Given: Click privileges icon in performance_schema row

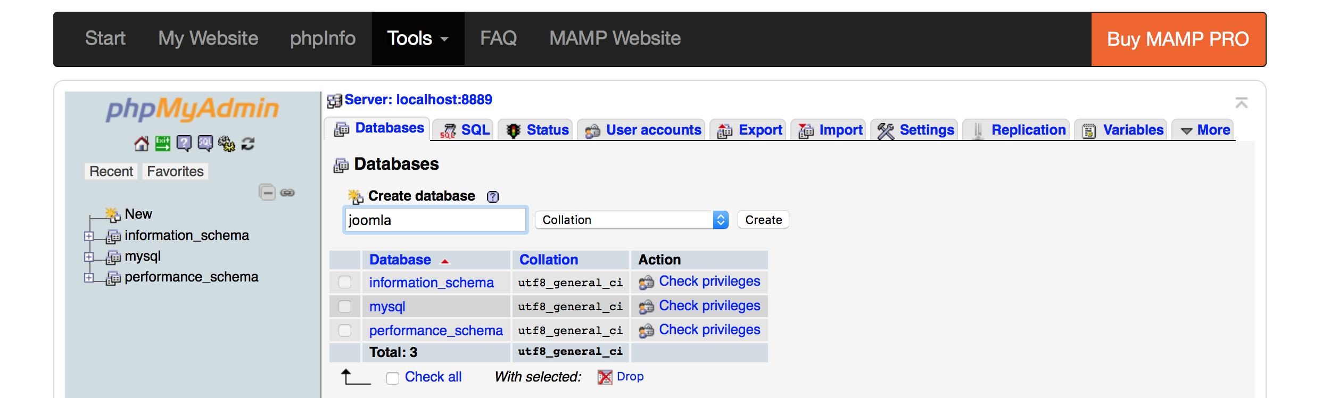Looking at the screenshot, I should [646, 331].
